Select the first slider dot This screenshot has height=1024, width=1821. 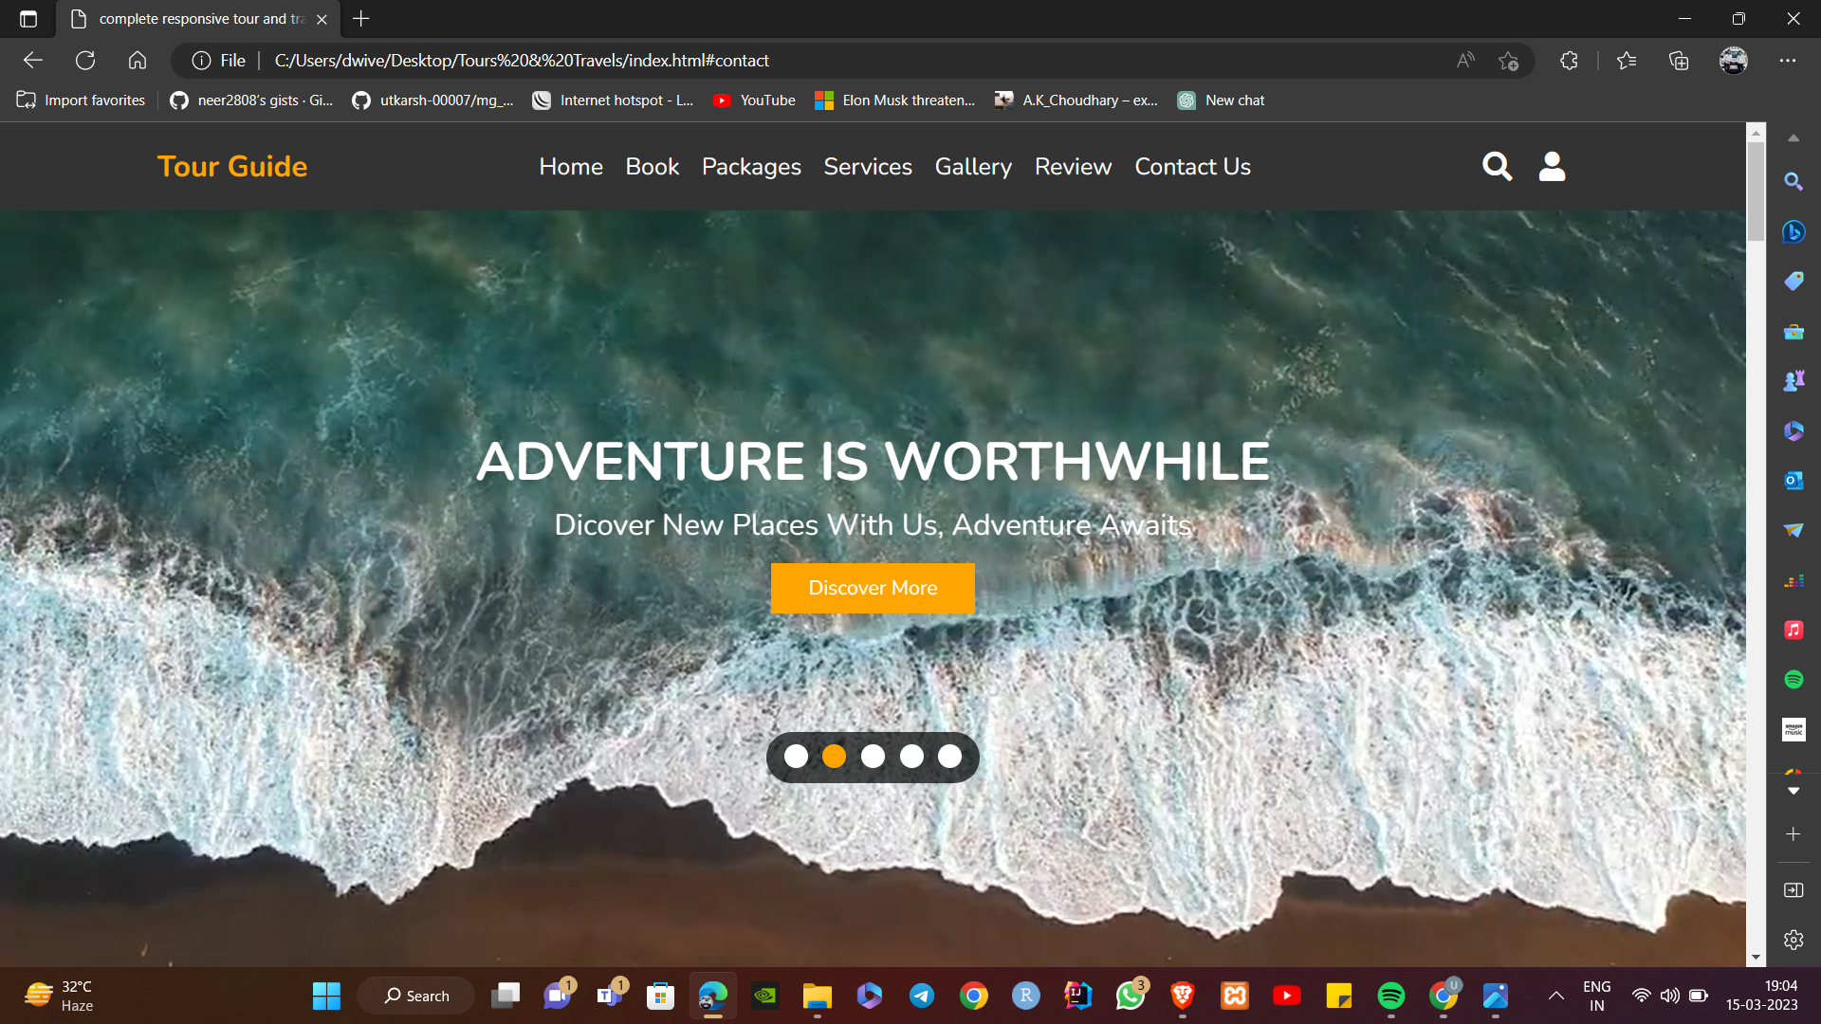796,757
